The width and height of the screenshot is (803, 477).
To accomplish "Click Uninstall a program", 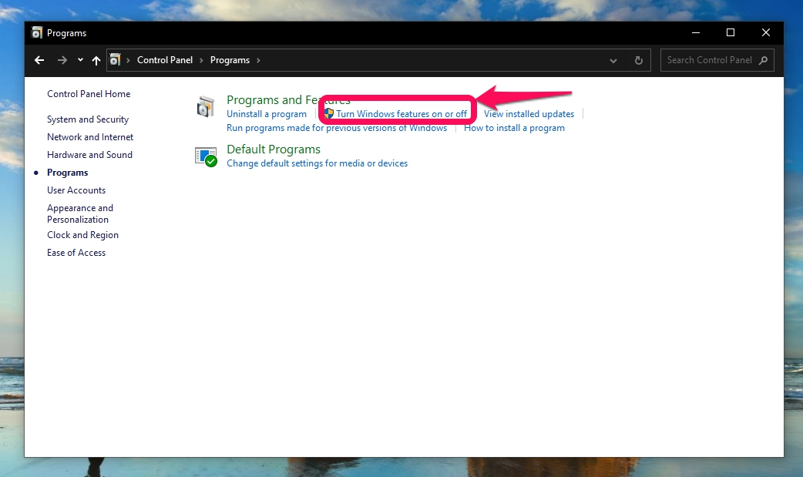I will point(267,114).
